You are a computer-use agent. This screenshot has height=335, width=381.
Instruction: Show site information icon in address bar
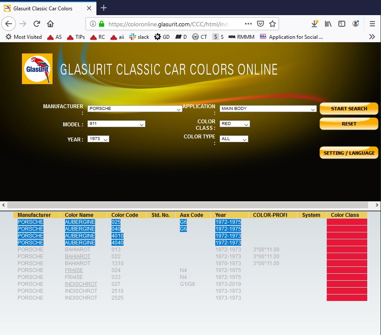(x=93, y=24)
